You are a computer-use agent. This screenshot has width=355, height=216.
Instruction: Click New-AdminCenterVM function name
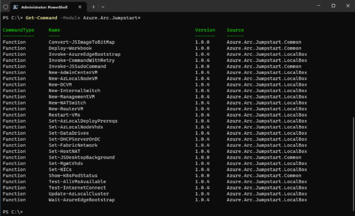click(x=73, y=73)
